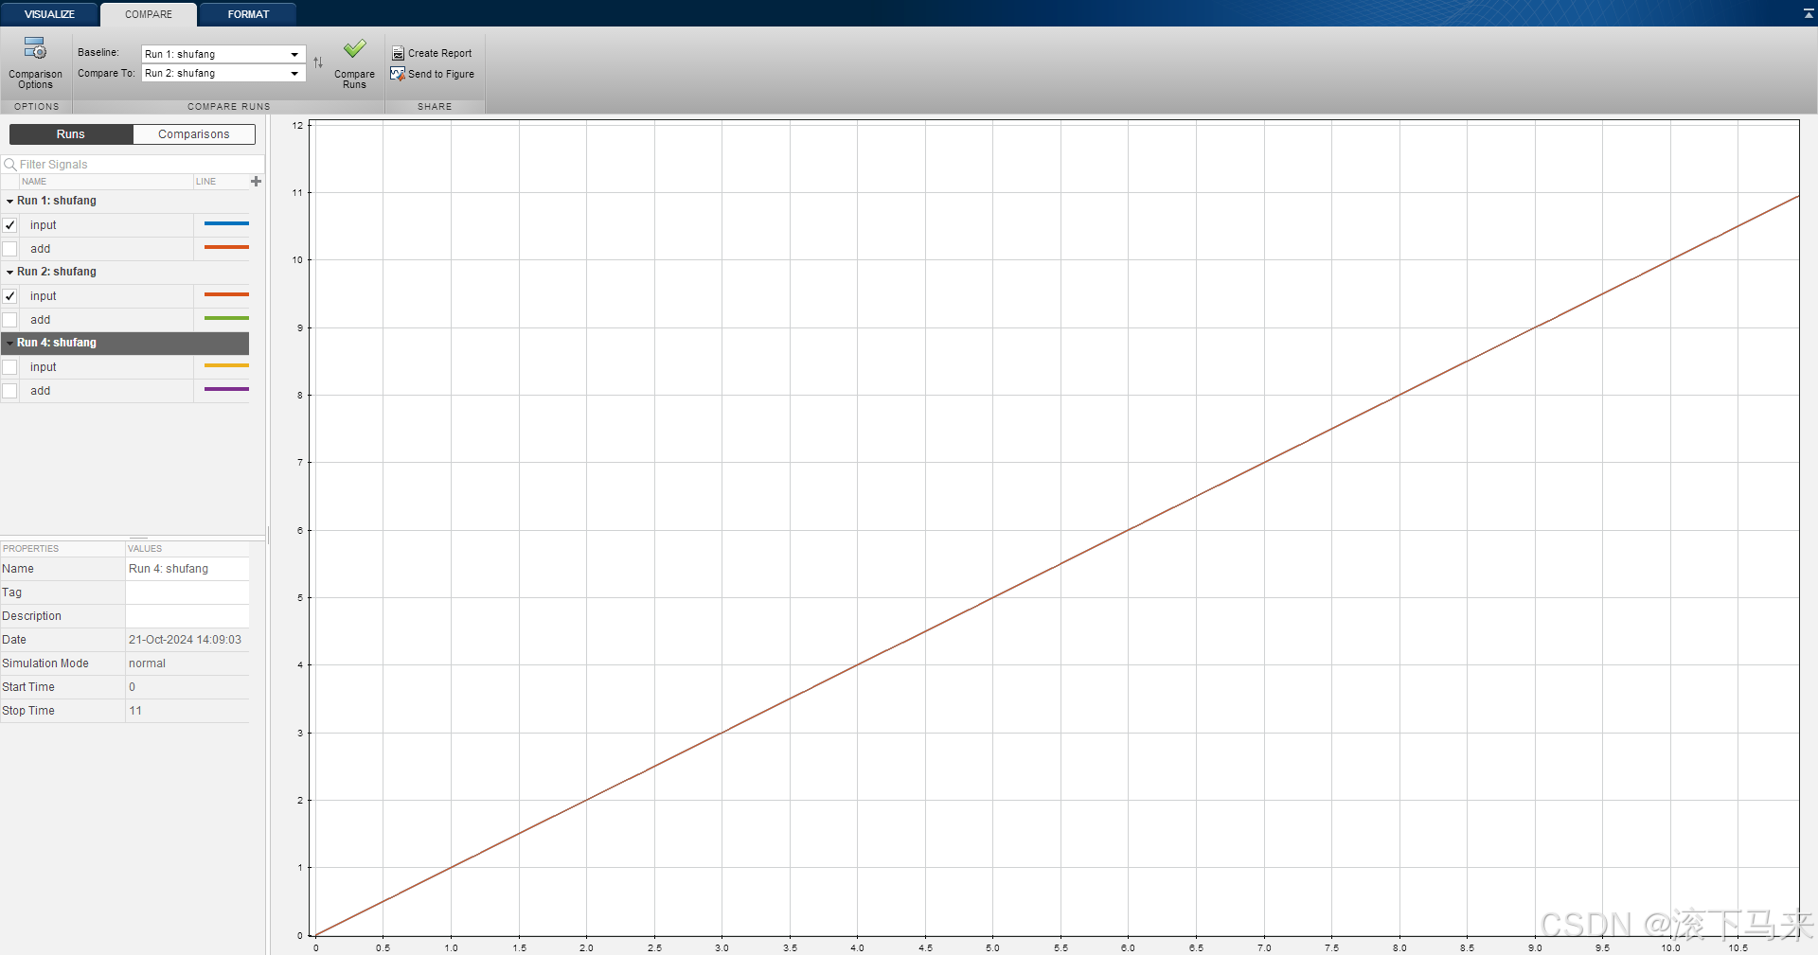Collapse the Run 1: shufang group
1818x955 pixels.
9,201
